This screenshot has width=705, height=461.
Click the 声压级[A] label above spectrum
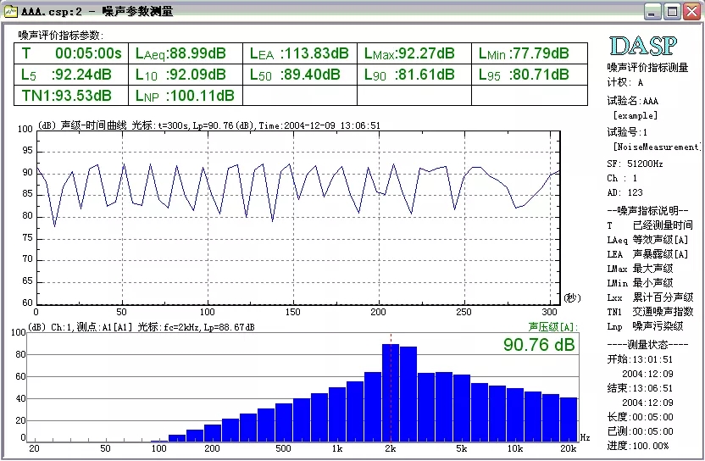(552, 327)
